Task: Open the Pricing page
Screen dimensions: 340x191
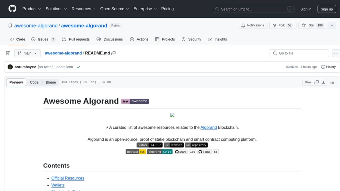Action: coord(167,9)
